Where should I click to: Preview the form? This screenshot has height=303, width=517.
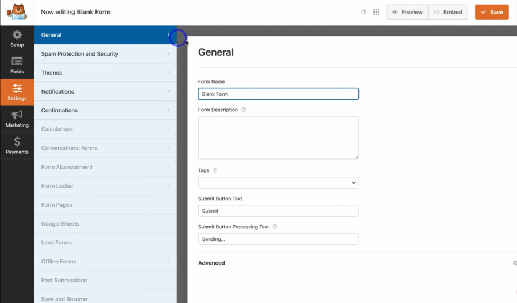(407, 12)
